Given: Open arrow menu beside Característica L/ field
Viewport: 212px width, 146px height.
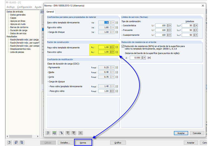Looking at the screenshot, I should click(170, 25).
